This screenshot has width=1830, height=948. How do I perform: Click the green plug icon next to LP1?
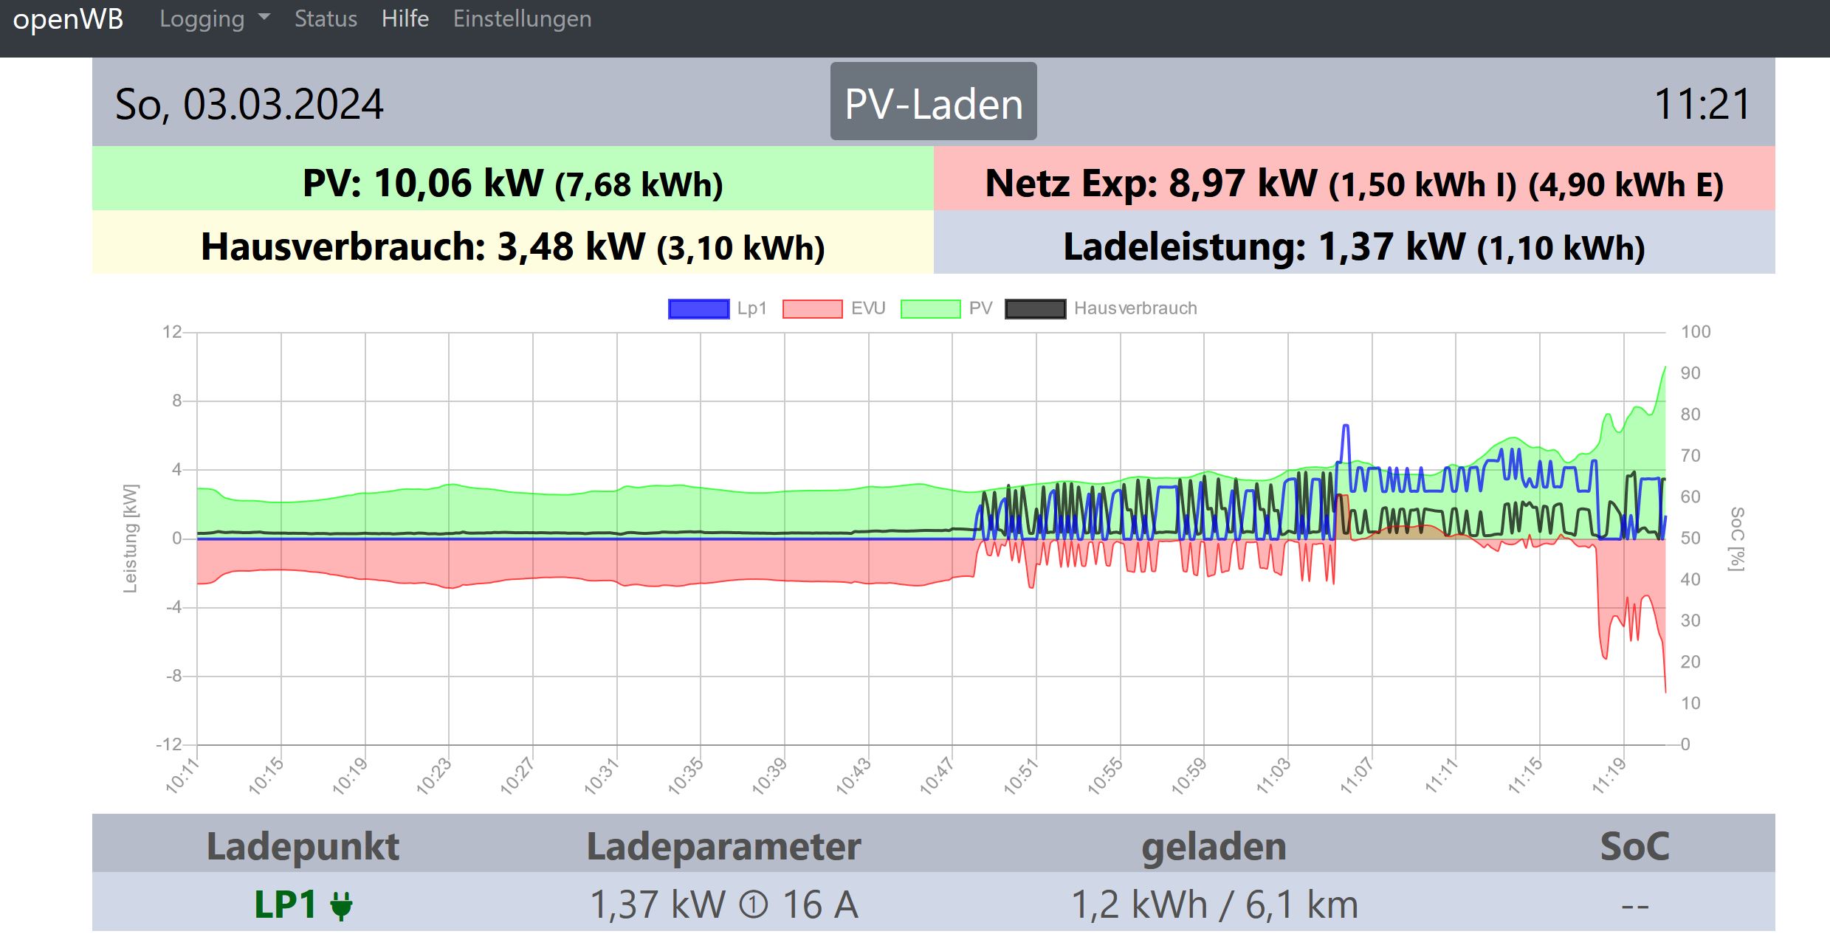(x=341, y=905)
